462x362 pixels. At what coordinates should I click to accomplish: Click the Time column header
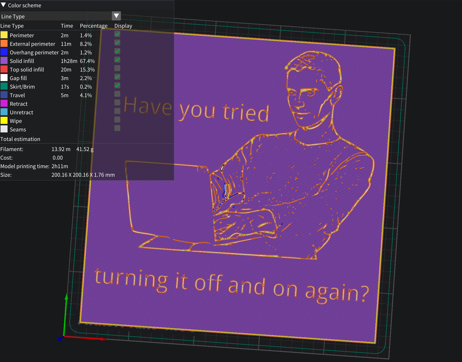67,26
